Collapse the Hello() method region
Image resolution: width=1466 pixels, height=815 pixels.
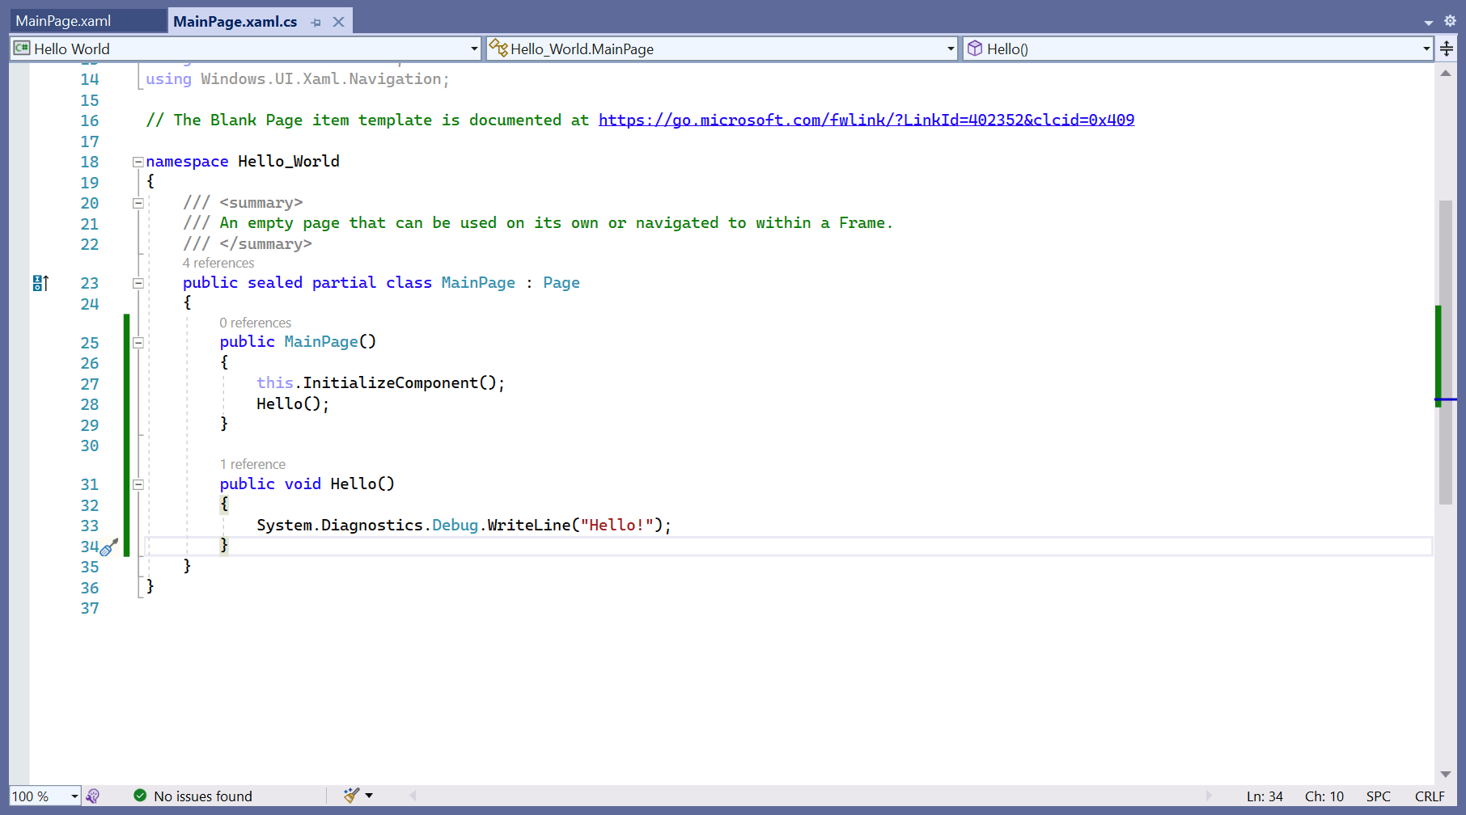(138, 484)
